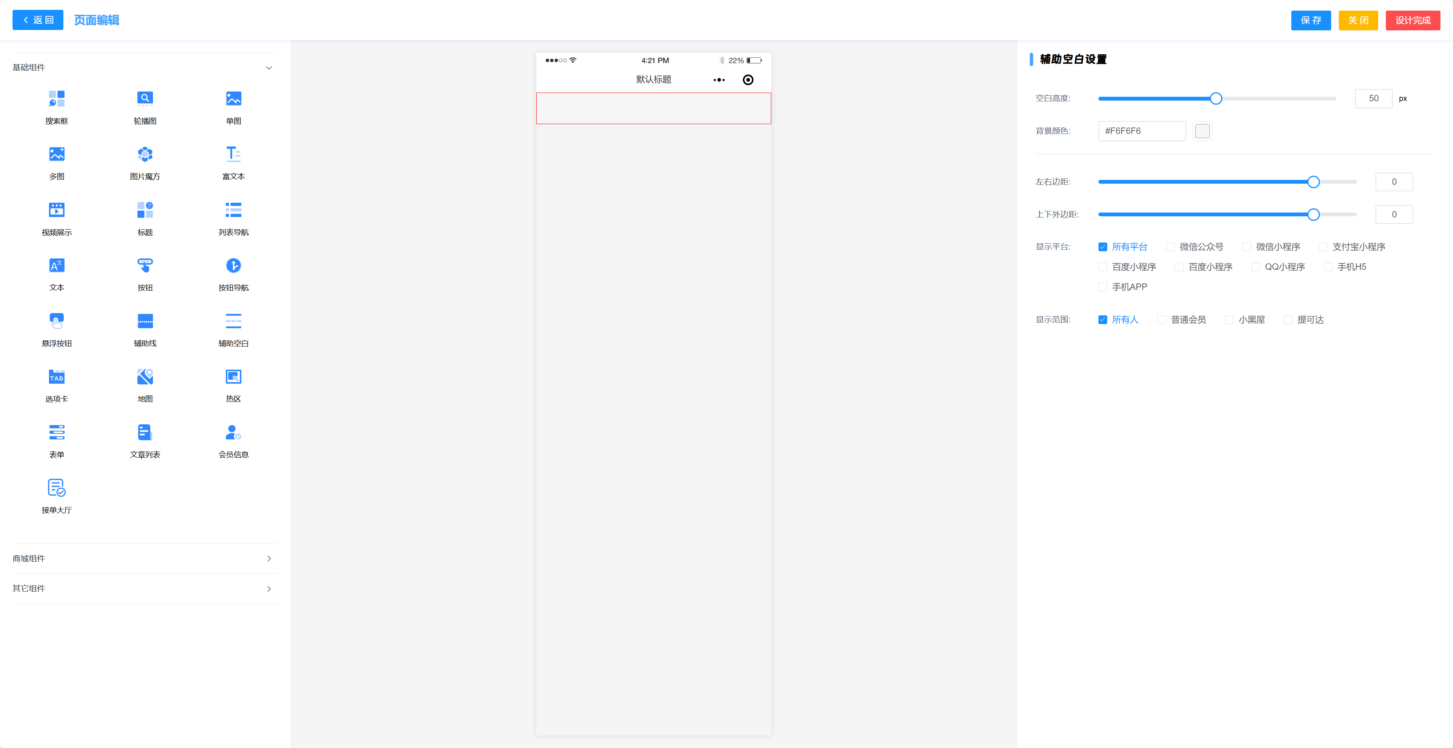Click the 地图 map component icon
The image size is (1453, 748).
tap(145, 377)
